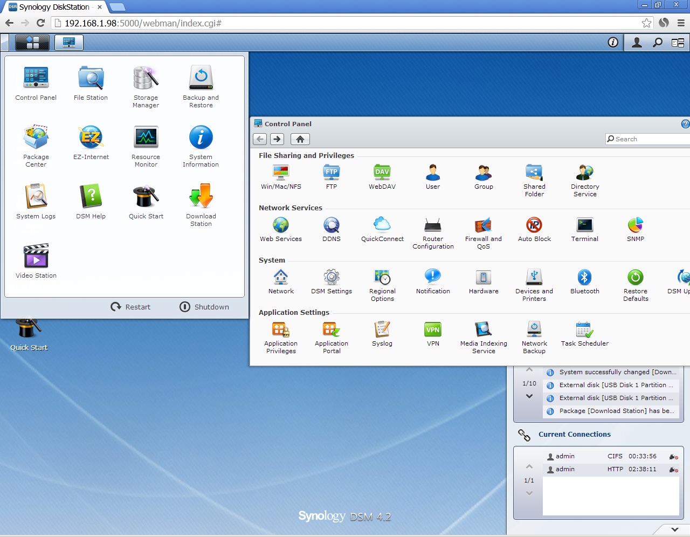Show notifications info icon
Viewport: 690px width, 537px height.
click(x=613, y=43)
